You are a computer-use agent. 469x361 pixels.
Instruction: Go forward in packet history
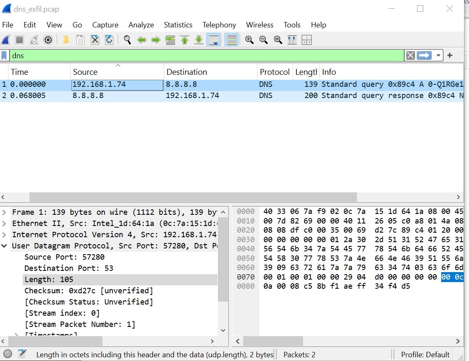[156, 40]
